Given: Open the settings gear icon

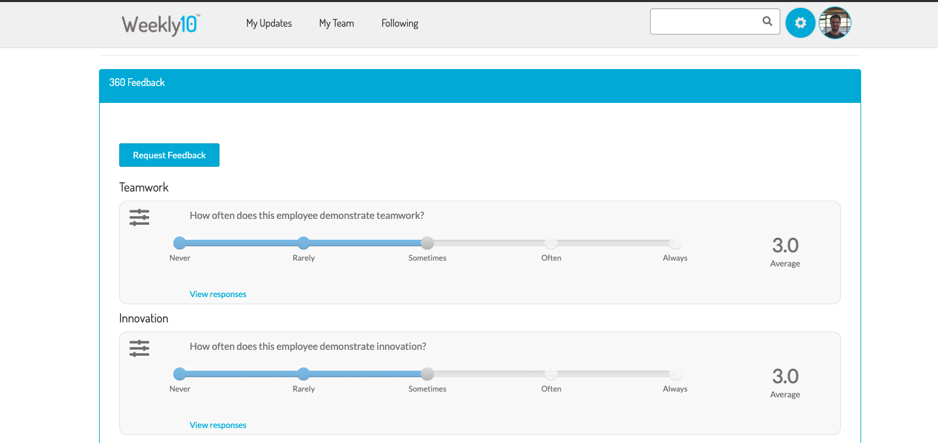Looking at the screenshot, I should click(800, 23).
